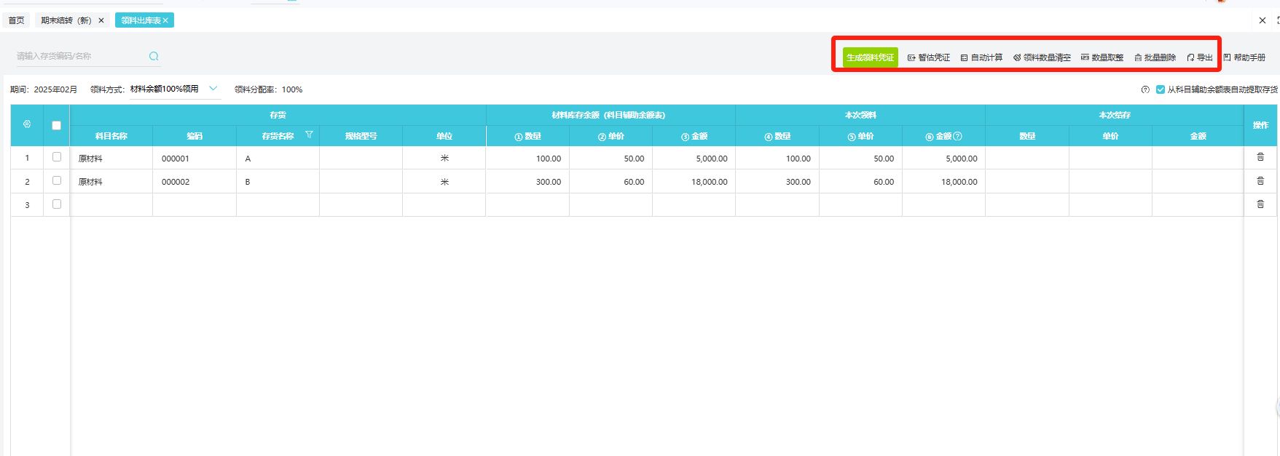Click the info icon beside ⑥金额 header
This screenshot has width=1280, height=456.
[958, 136]
